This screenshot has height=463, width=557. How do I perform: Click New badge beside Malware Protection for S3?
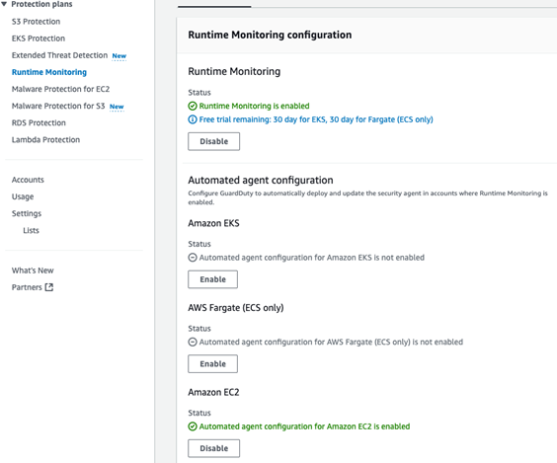[117, 107]
